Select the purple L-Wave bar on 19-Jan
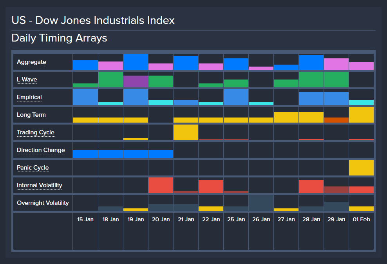The width and height of the screenshot is (387, 264). (136, 81)
